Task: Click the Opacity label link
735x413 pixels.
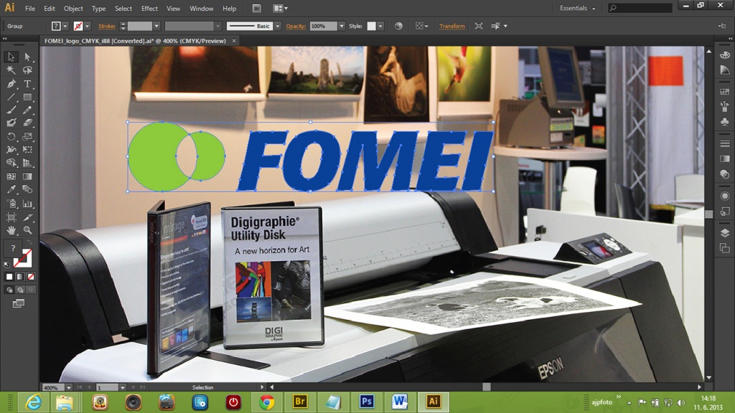Action: coord(296,27)
